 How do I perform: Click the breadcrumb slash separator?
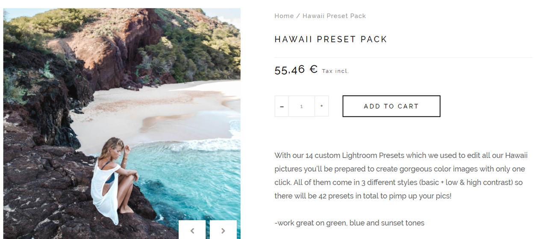coord(298,16)
